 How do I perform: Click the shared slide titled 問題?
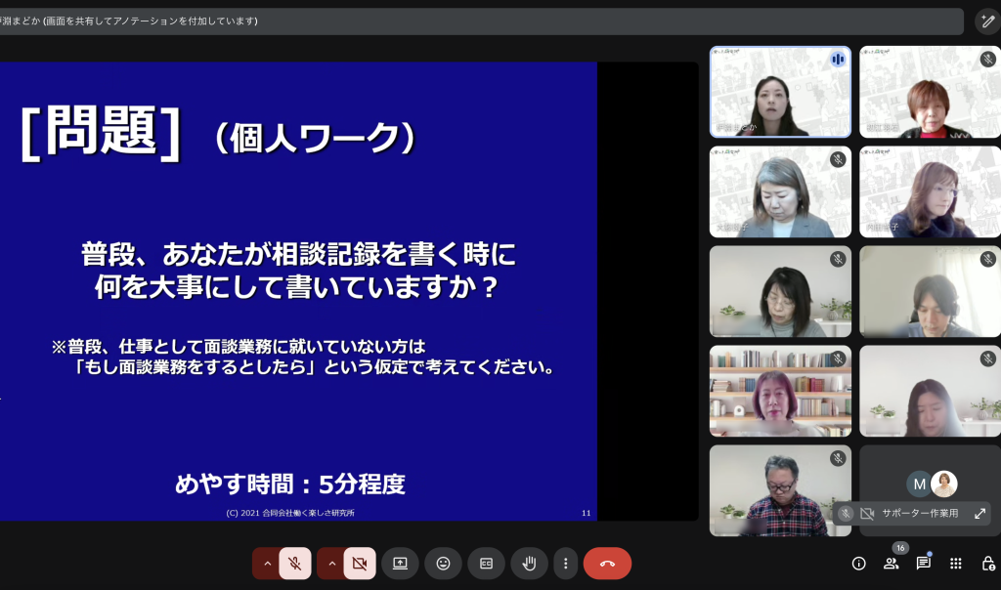[x=298, y=291]
